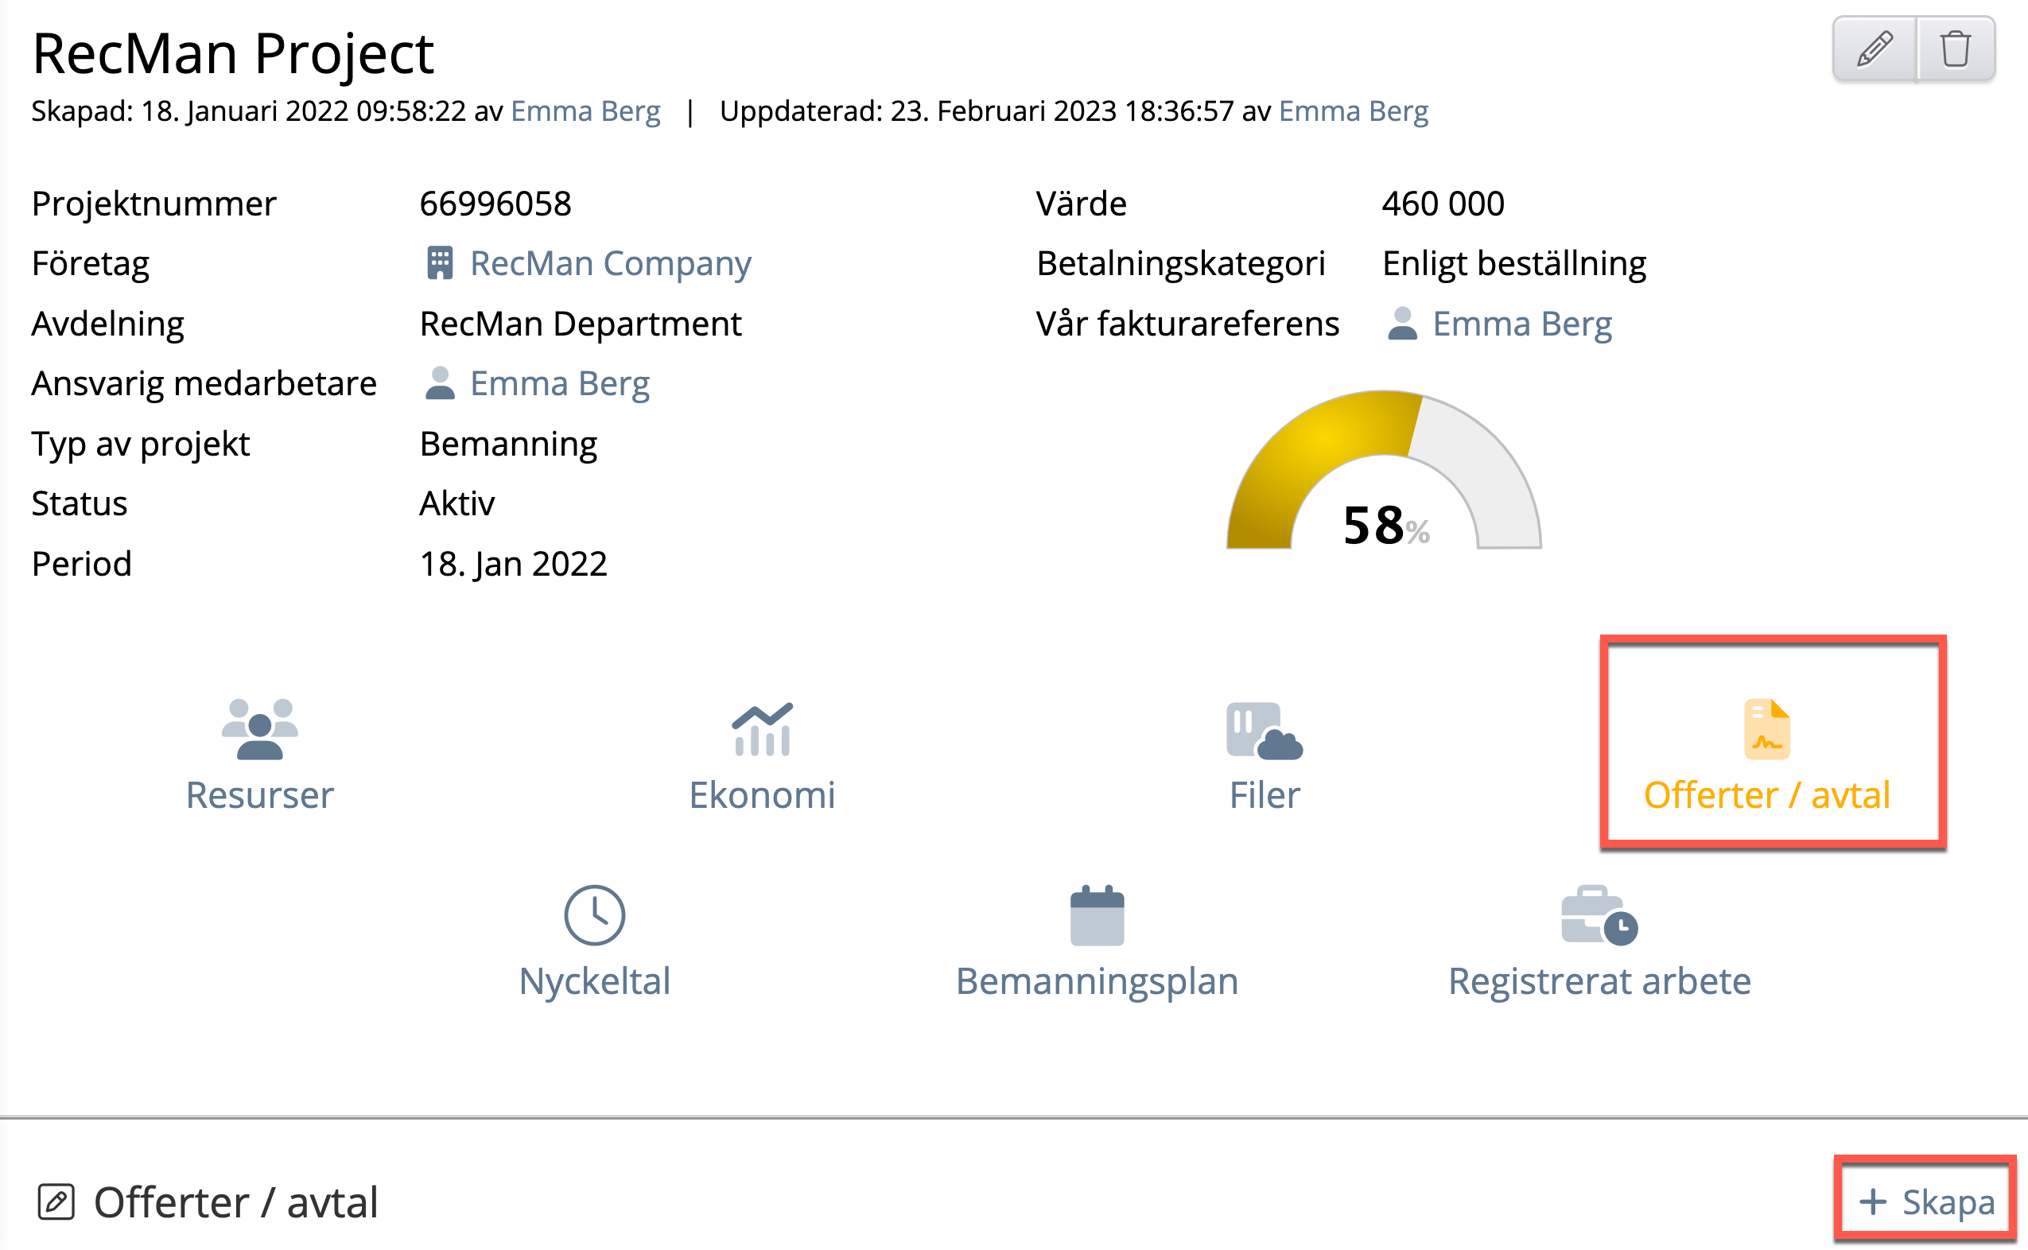This screenshot has height=1250, width=2028.
Task: Open Emma Berg under Ansvarig medarbetare
Action: tap(560, 383)
